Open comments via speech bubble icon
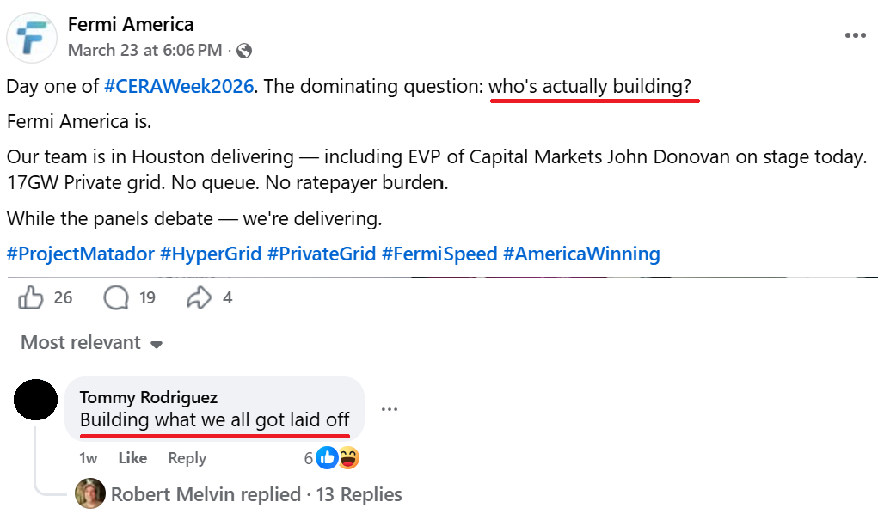Screen dimensions: 878x514 coord(116,297)
